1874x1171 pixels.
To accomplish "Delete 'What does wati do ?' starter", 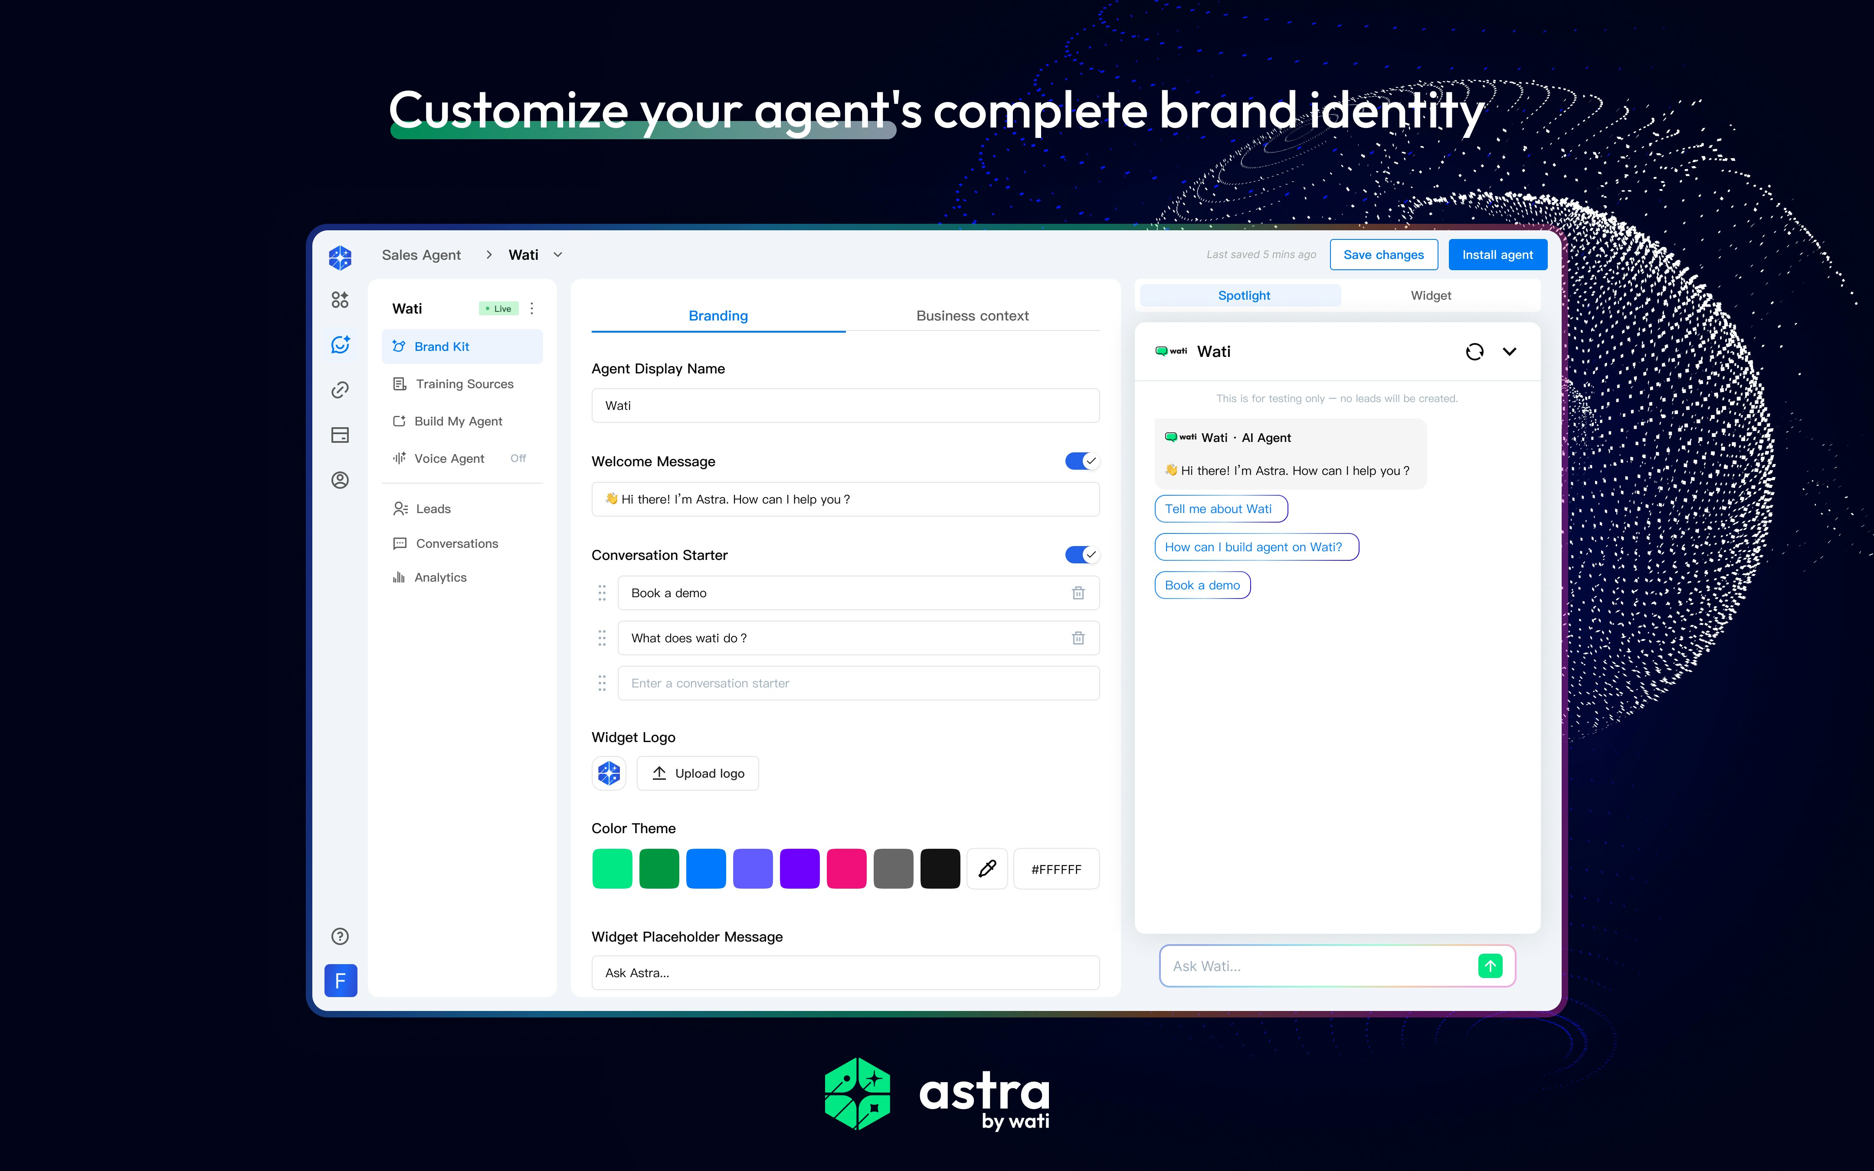I will point(1078,638).
